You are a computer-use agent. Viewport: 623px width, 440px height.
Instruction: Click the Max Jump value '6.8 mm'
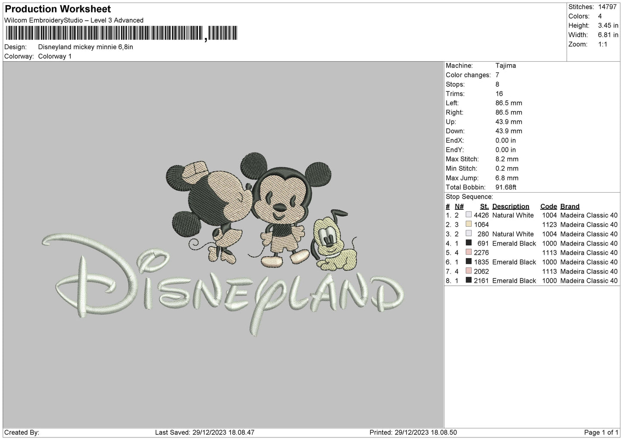(507, 178)
